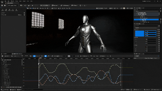Click the Content Drawer button

click(x=5, y=90)
